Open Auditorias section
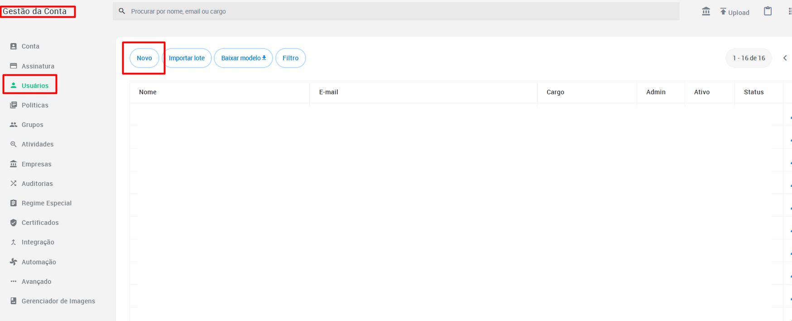Screen dimensions: 792x321 pos(37,183)
